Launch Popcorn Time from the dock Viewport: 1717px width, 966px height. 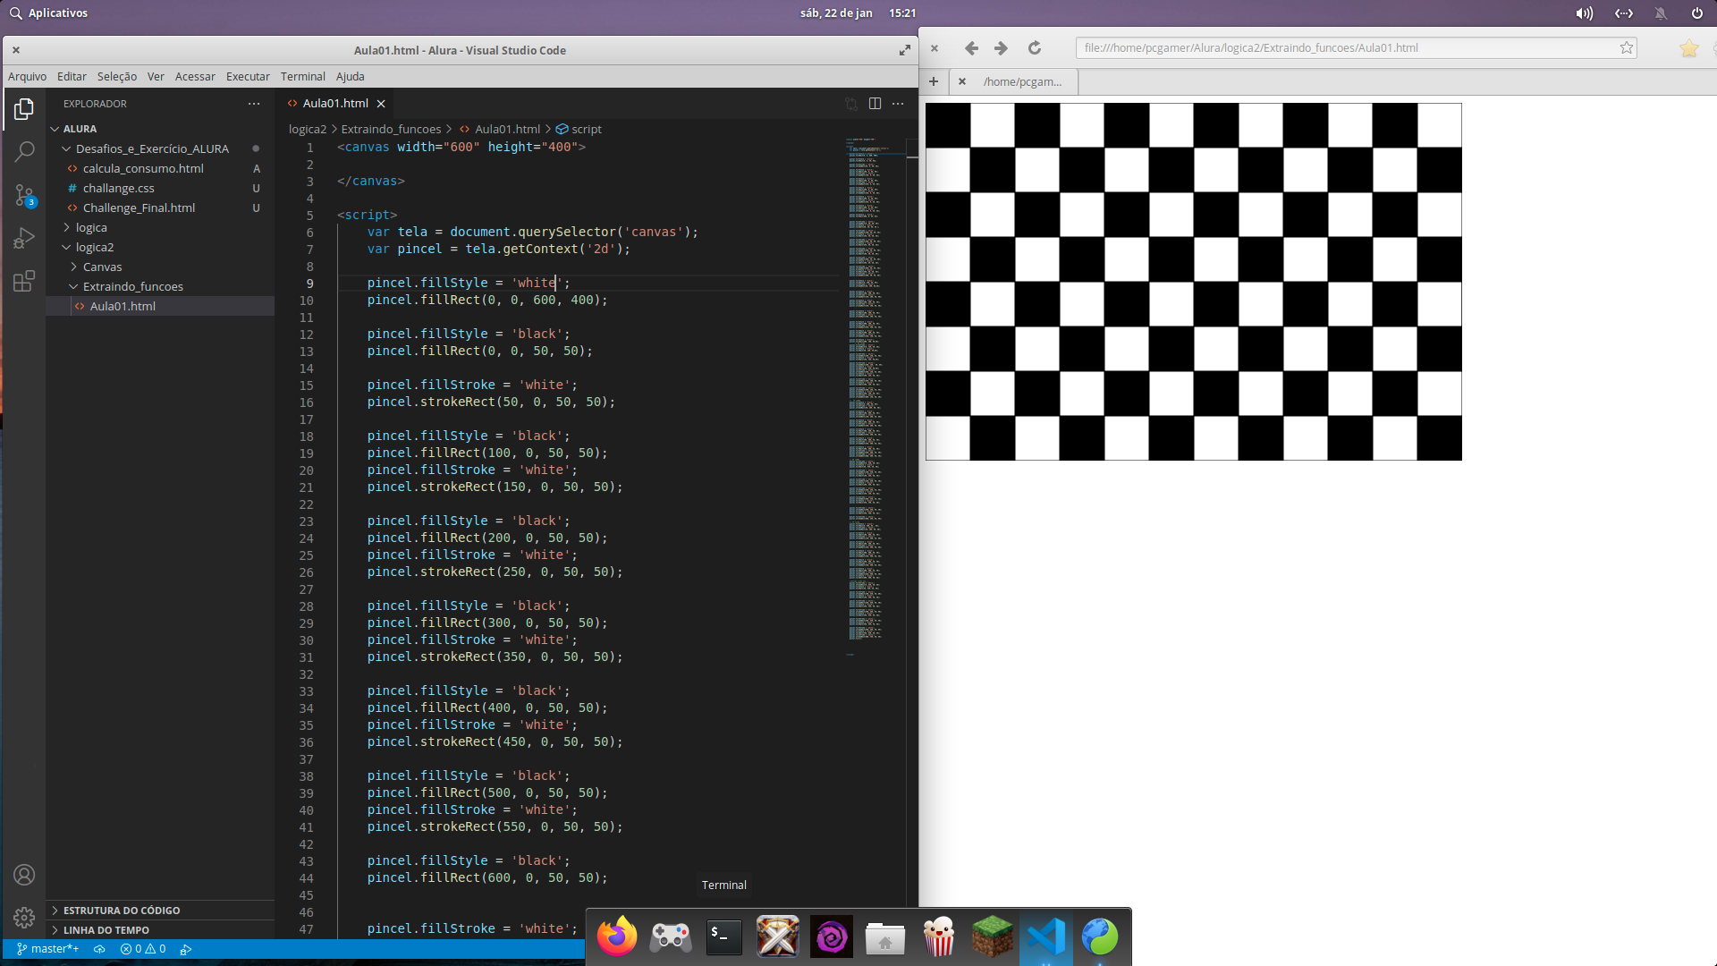939,936
